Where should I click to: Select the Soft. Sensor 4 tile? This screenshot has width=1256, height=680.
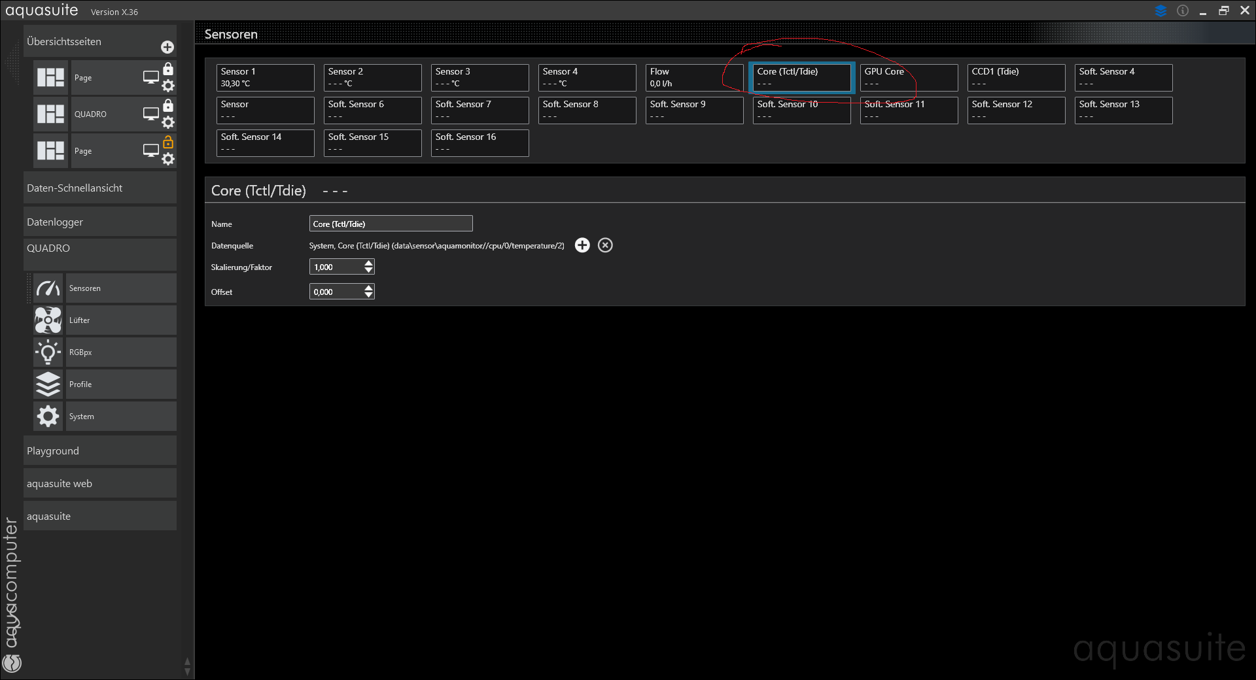tap(1124, 78)
